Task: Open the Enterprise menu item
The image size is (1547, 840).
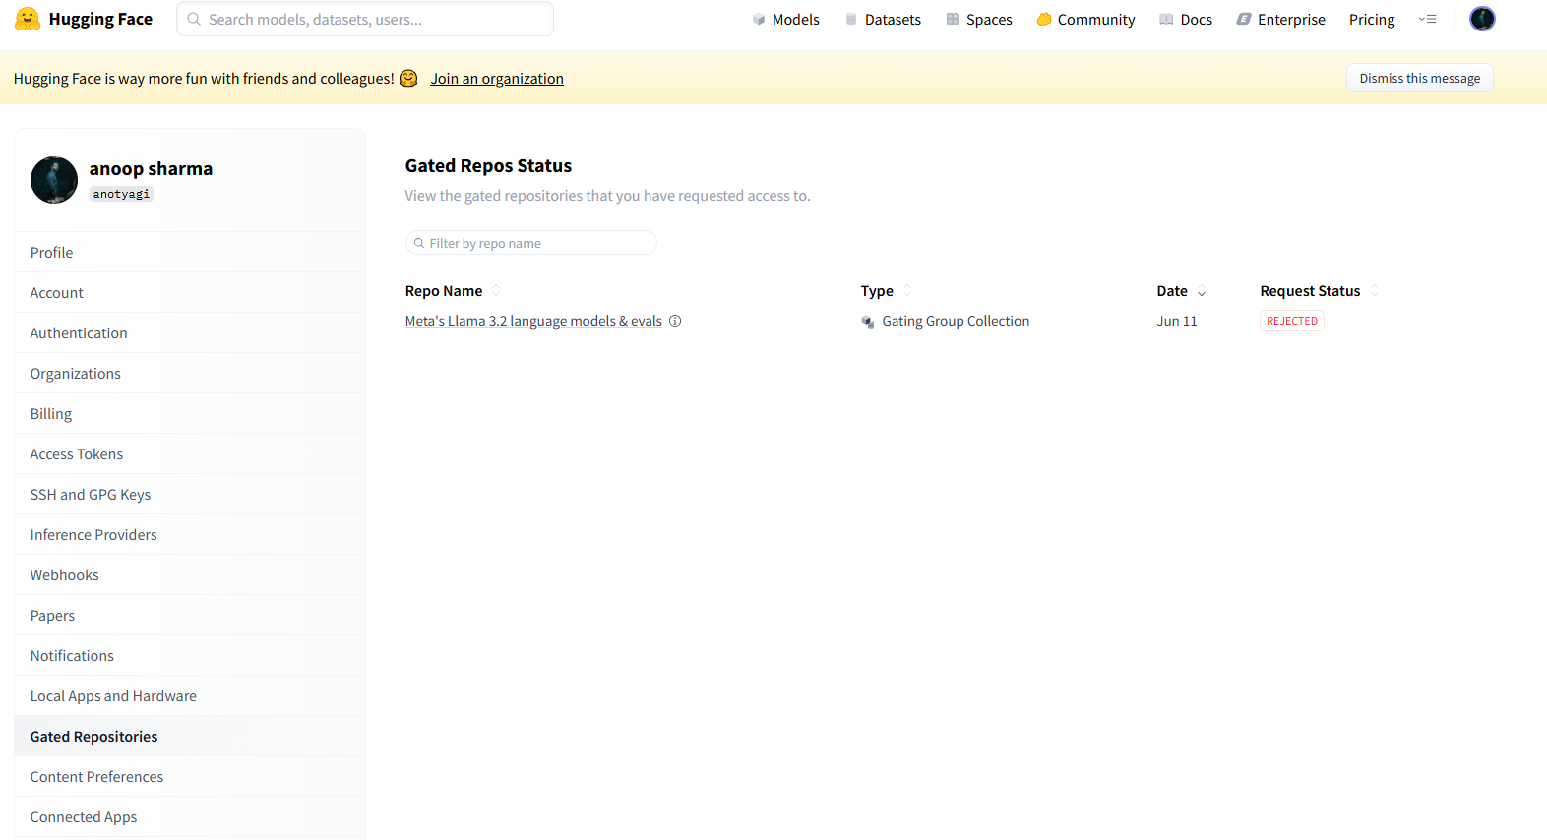Action: point(1281,20)
